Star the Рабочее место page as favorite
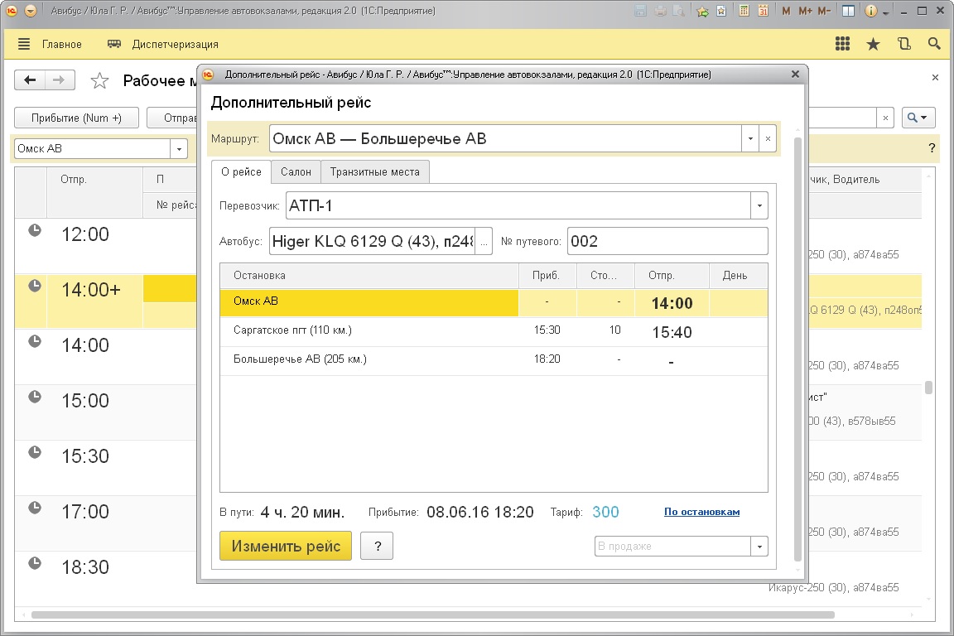The image size is (954, 636). [99, 80]
